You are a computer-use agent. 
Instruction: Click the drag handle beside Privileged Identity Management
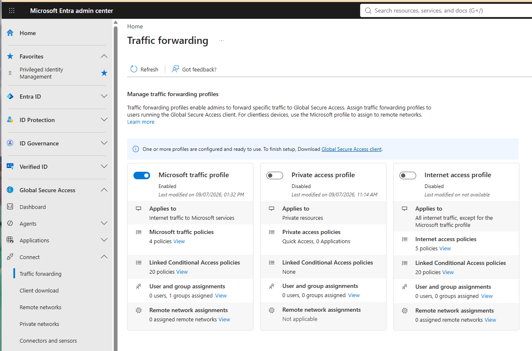10,73
